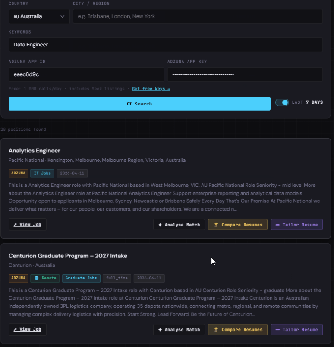Toggle the Last 7 Days switch
Screen dimensions: 334x347
[x=282, y=102]
